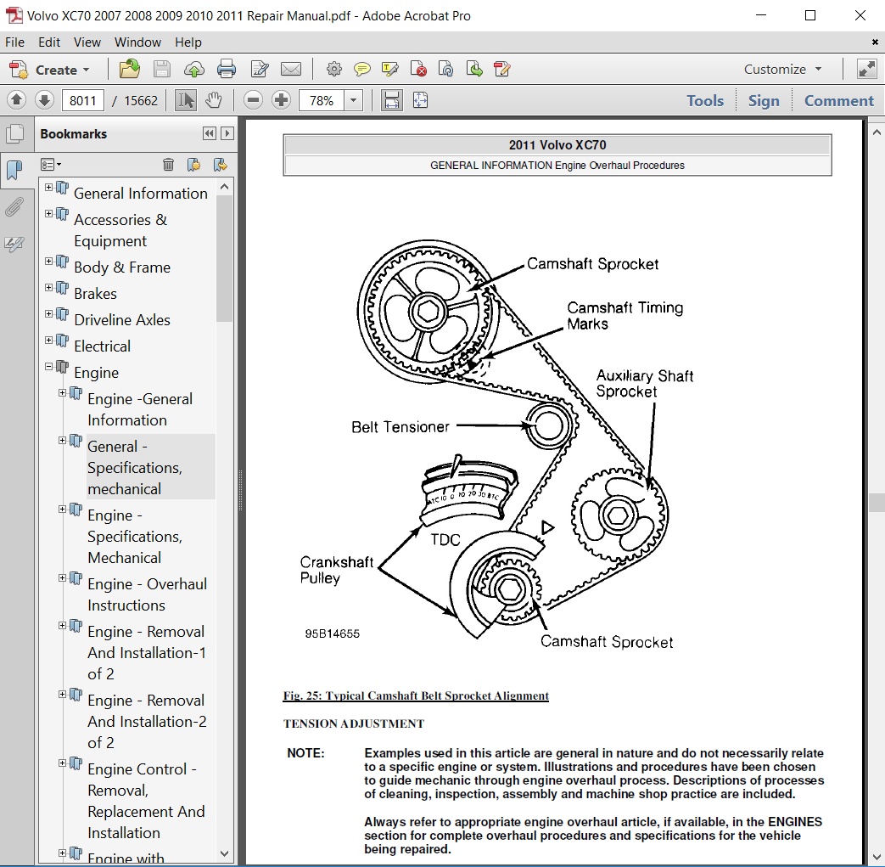Expand the General Information bookmark
The image size is (885, 867).
[48, 187]
